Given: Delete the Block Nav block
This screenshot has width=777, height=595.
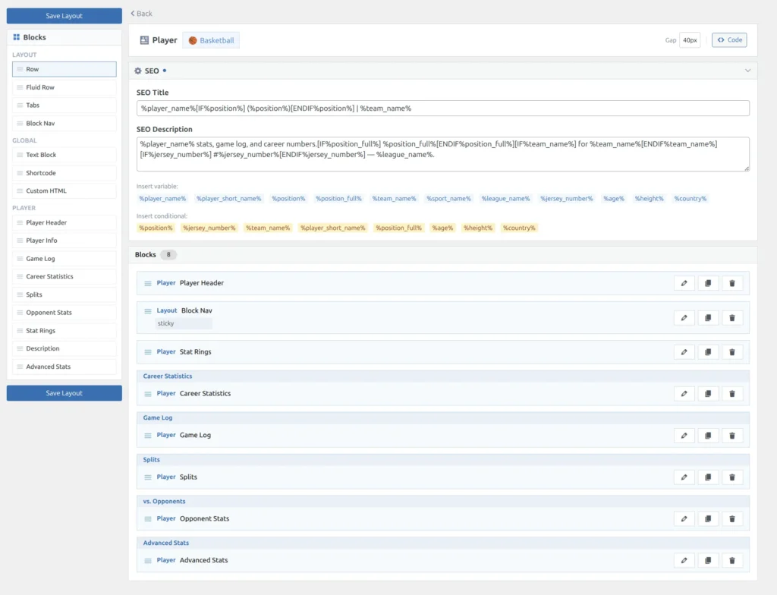Looking at the screenshot, I should tap(732, 318).
